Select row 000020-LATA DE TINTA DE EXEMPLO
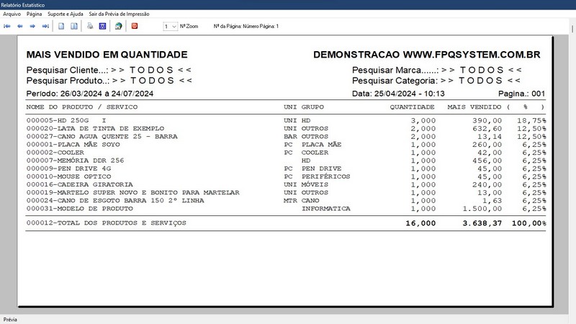The image size is (576, 324). coord(286,129)
